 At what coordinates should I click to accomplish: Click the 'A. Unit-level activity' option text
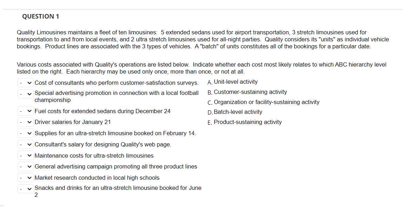(x=235, y=82)
